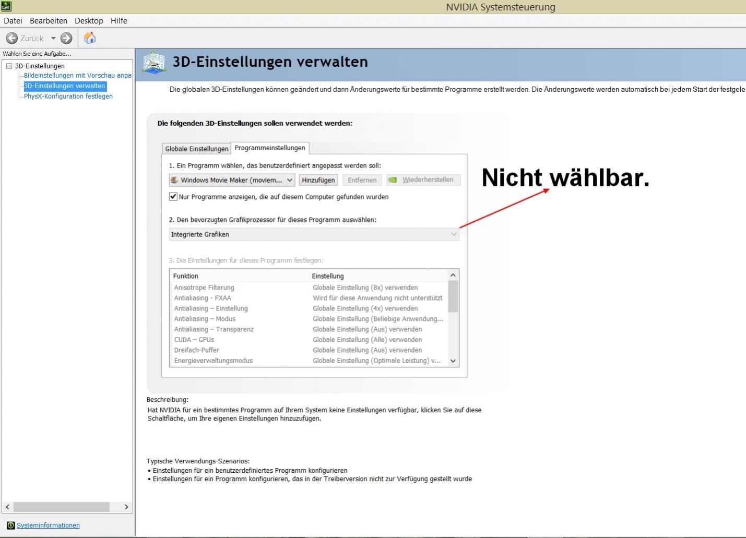
Task: Click the Systeminformationen icon
Action: [11, 525]
